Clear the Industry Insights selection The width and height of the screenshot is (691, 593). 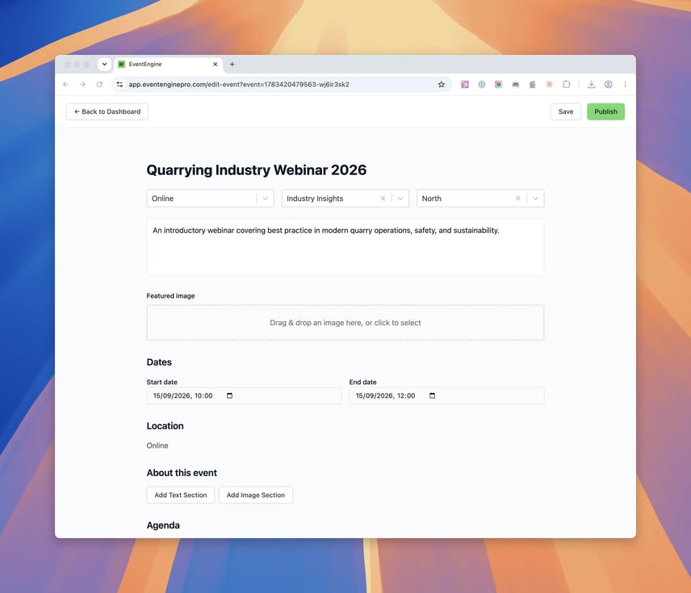coord(383,198)
